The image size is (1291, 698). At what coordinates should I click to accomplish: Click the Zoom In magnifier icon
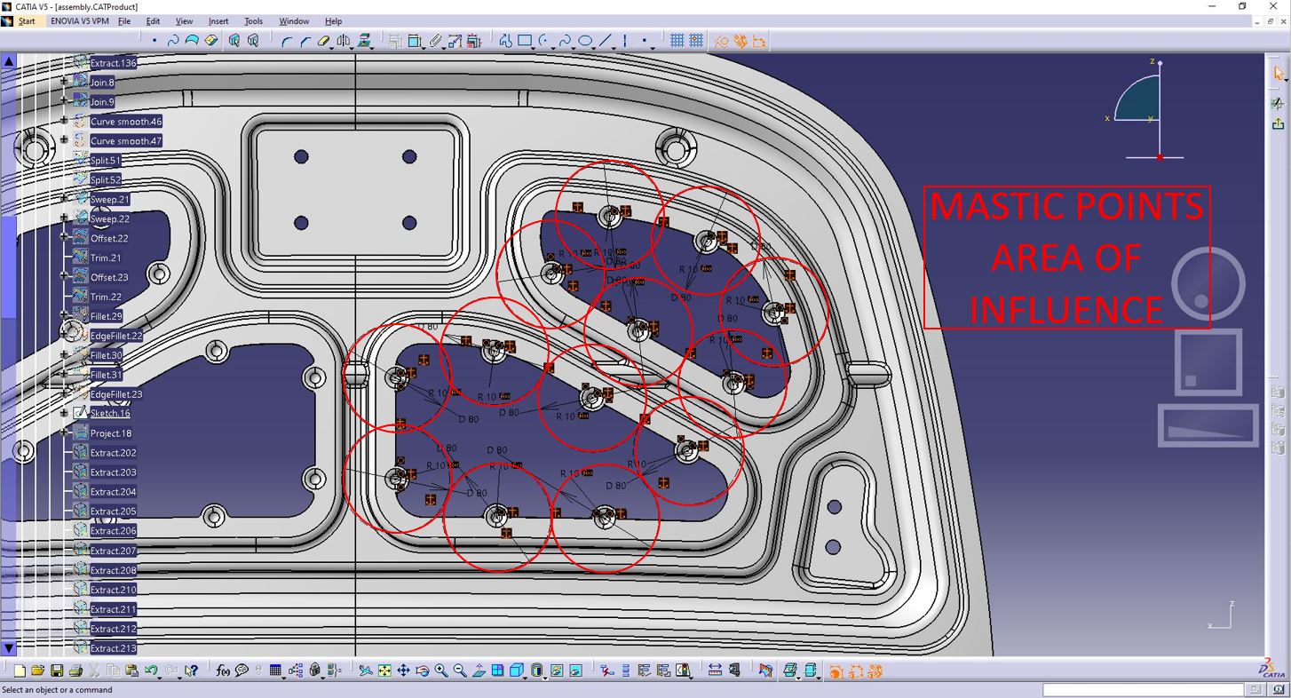(x=441, y=670)
